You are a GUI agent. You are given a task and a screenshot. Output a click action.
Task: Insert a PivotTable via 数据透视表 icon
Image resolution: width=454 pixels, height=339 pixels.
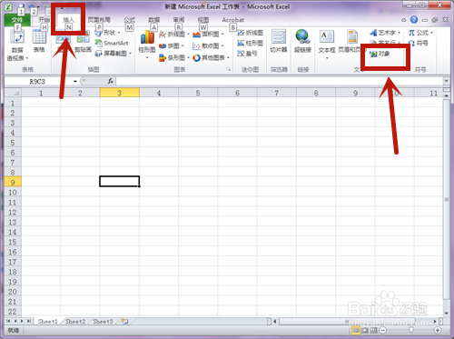point(17,45)
